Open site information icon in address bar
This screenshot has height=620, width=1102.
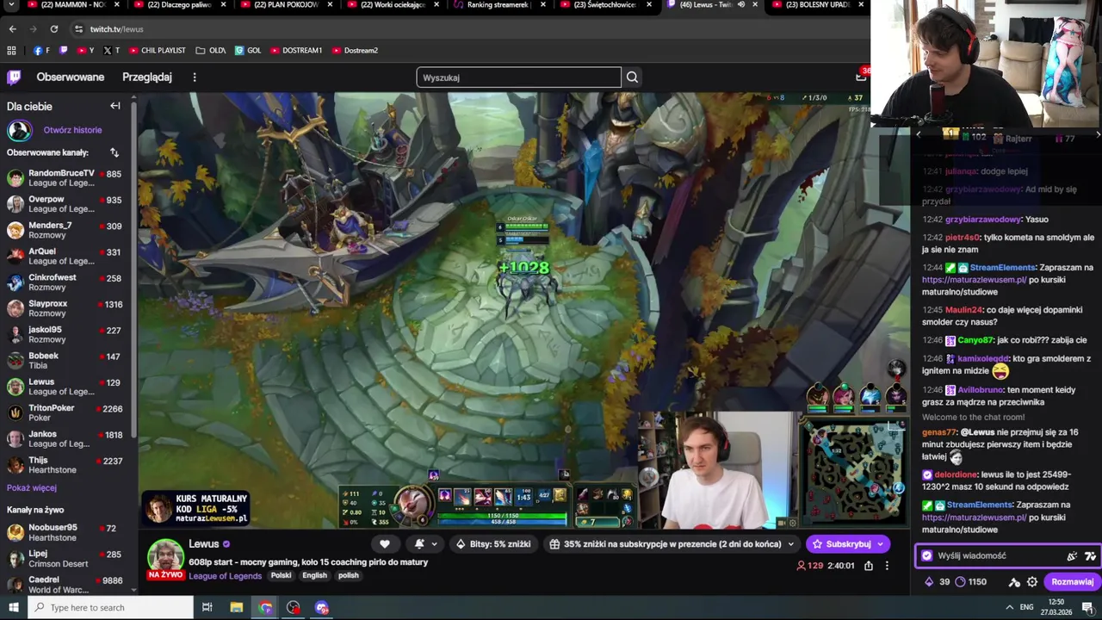pyautogui.click(x=78, y=29)
